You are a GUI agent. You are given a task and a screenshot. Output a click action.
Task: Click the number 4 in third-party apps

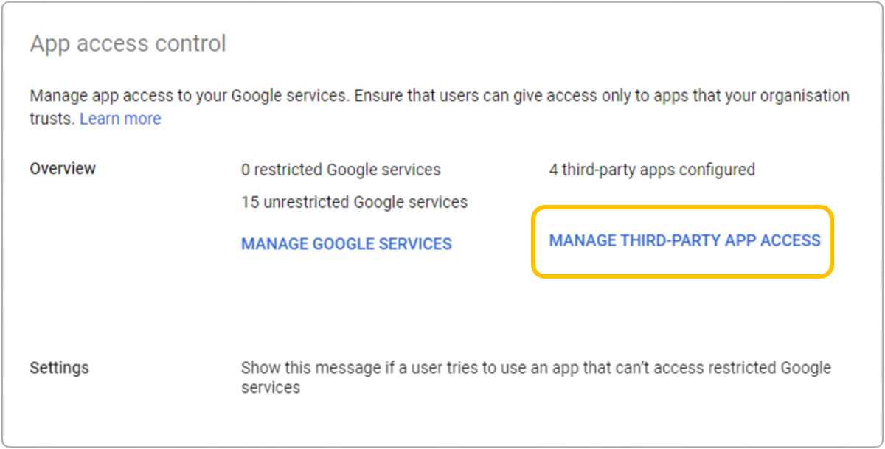tap(553, 170)
